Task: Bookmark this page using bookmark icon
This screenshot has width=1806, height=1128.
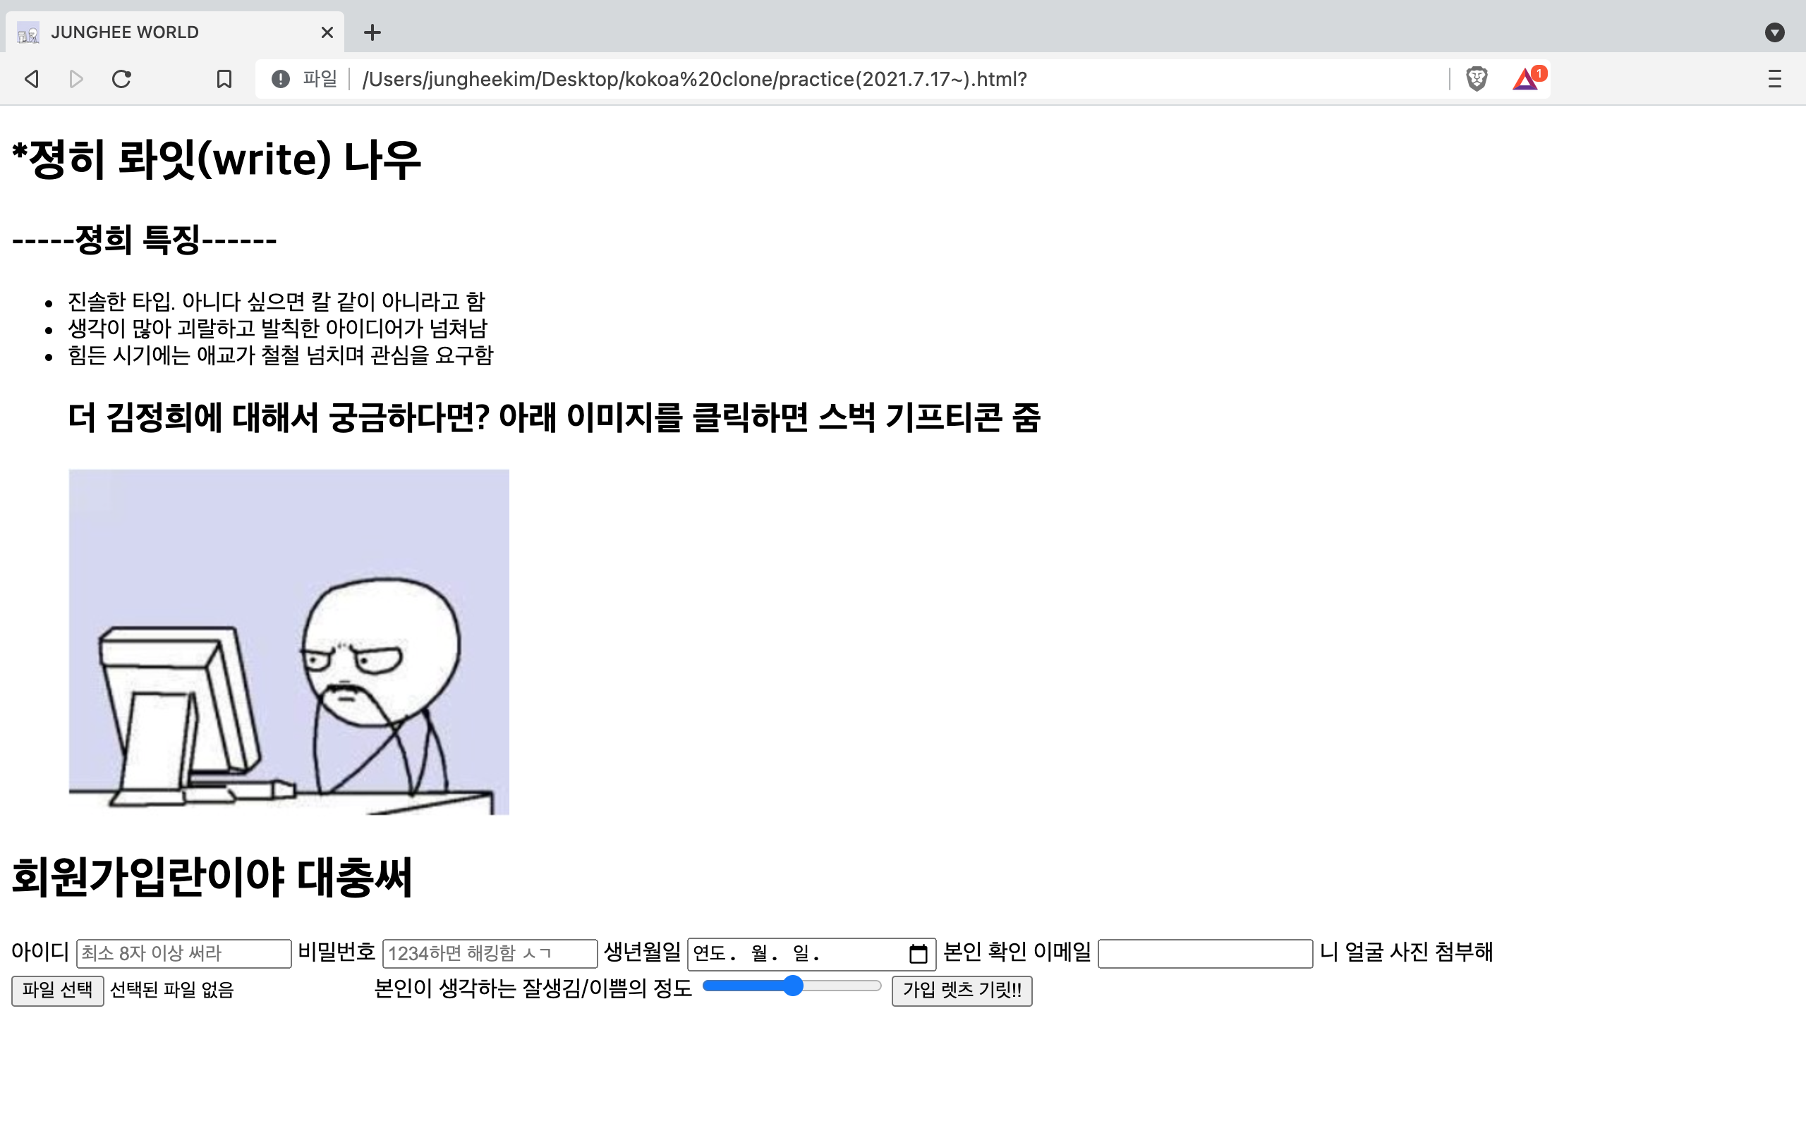Action: (x=224, y=78)
